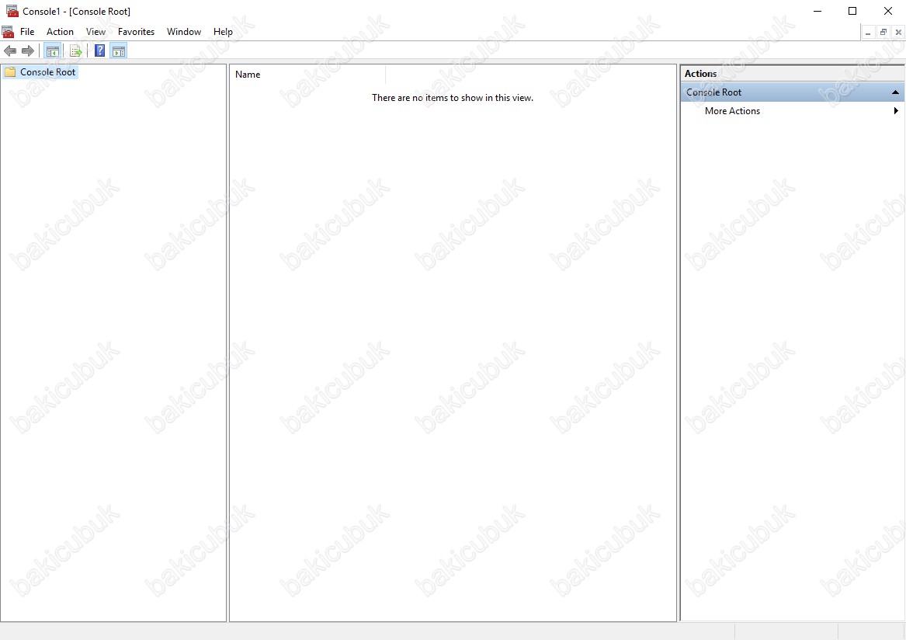Open the Favorites menu

pos(137,32)
